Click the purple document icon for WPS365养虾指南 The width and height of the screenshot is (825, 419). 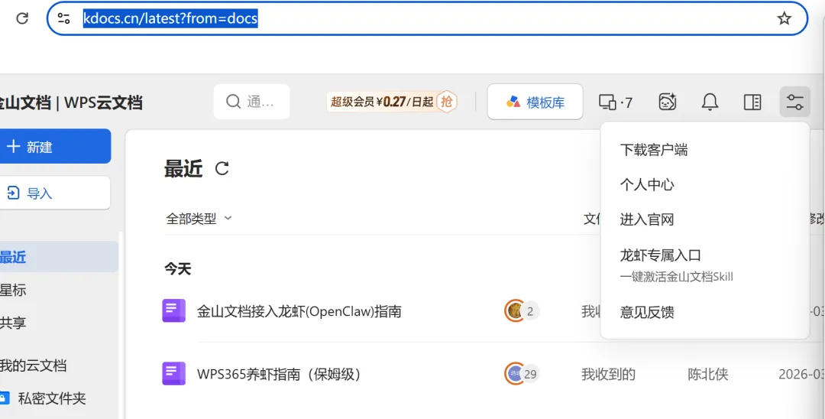click(x=173, y=374)
